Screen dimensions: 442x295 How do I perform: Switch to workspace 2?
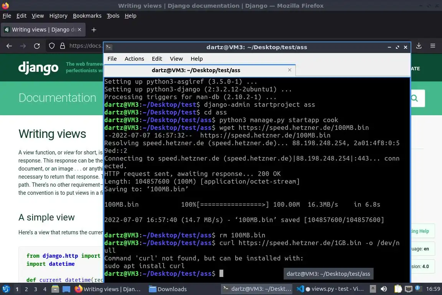coord(26,289)
